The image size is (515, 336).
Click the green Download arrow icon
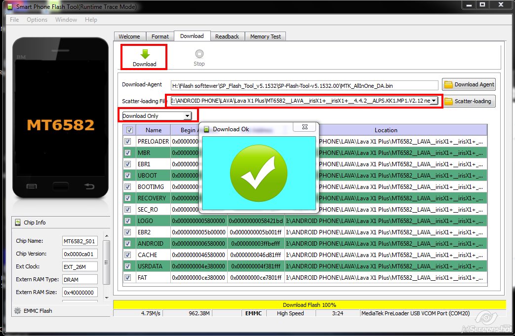tap(145, 54)
